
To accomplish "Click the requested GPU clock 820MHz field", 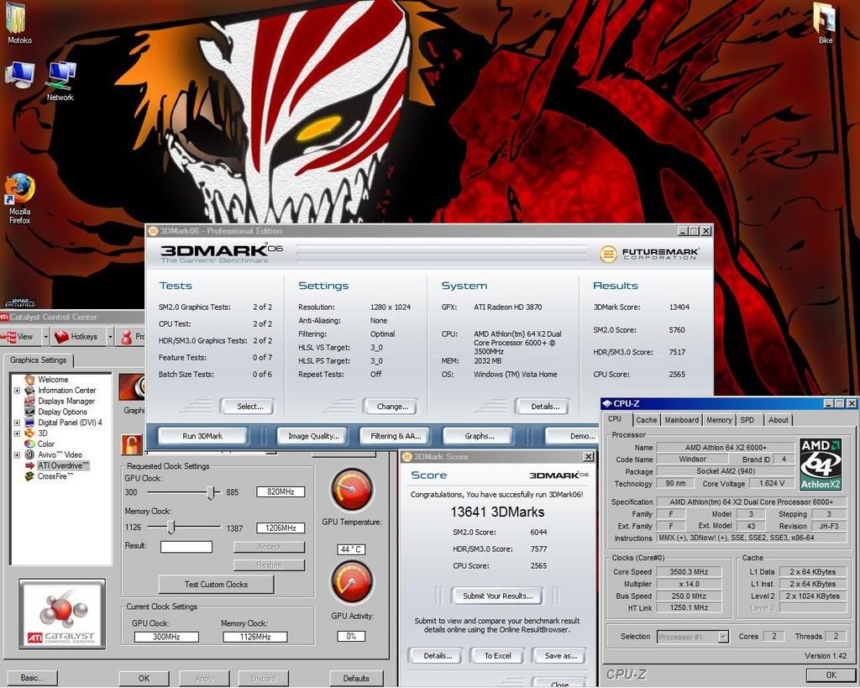I will coord(281,492).
